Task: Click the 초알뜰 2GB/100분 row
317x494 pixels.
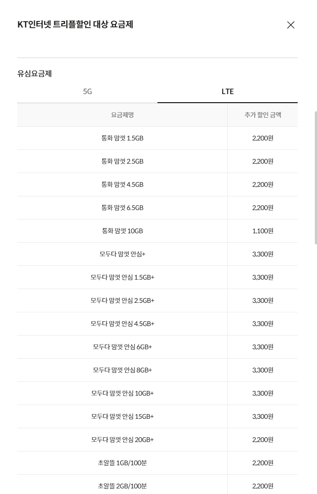Action: pyautogui.click(x=157, y=485)
